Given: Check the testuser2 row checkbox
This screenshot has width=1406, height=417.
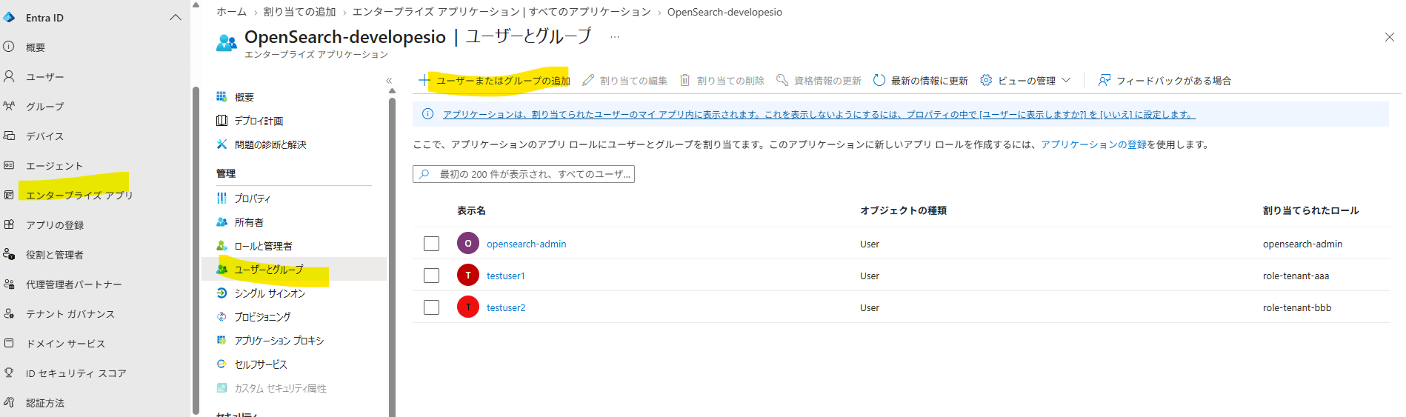Looking at the screenshot, I should (x=431, y=307).
